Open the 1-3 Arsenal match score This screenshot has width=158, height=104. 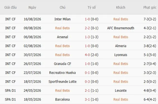click(87, 37)
